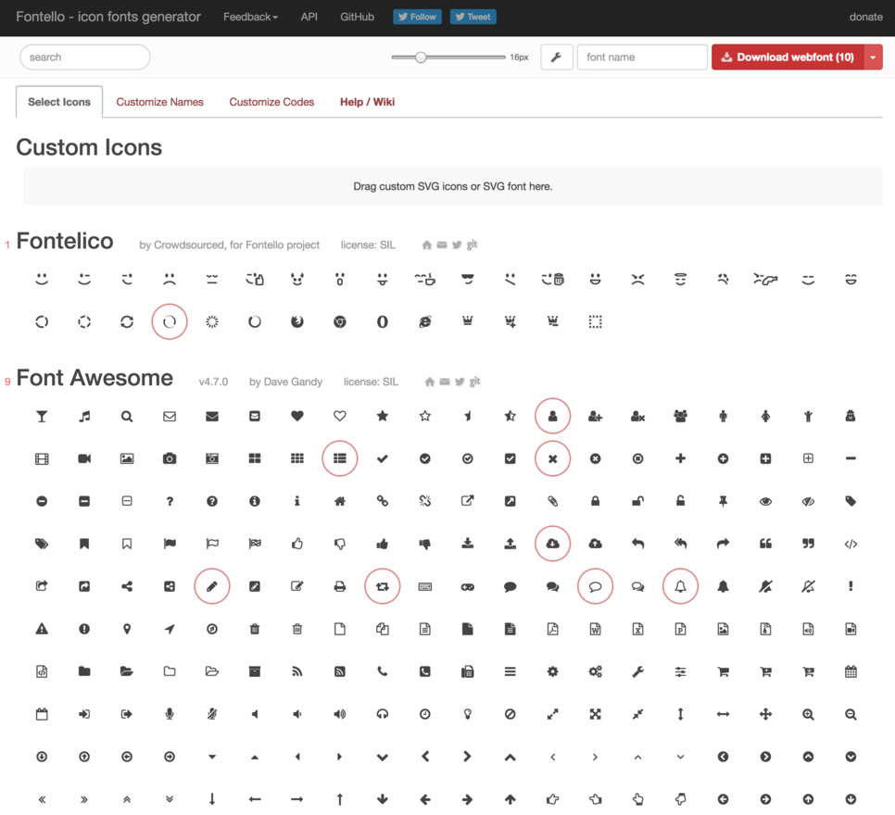The height and width of the screenshot is (815, 895).
Task: Select the first happy emoticon in Fontelico
Action: point(42,279)
